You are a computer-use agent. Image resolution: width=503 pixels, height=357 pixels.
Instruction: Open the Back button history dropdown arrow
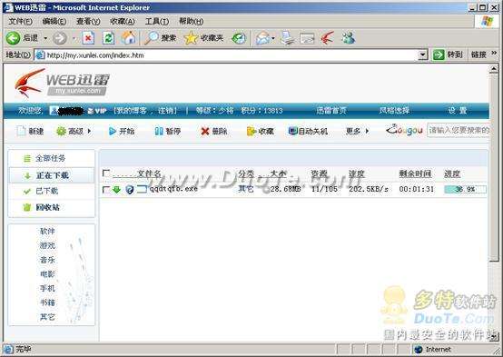coord(45,38)
